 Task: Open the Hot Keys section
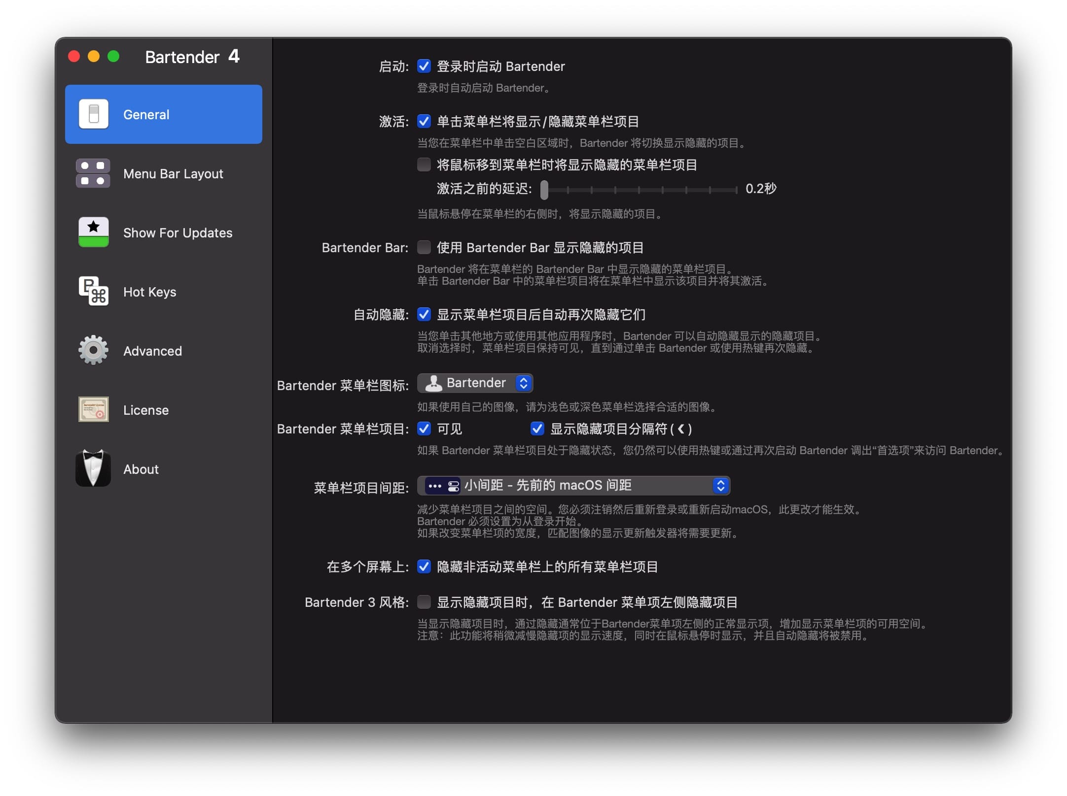149,292
